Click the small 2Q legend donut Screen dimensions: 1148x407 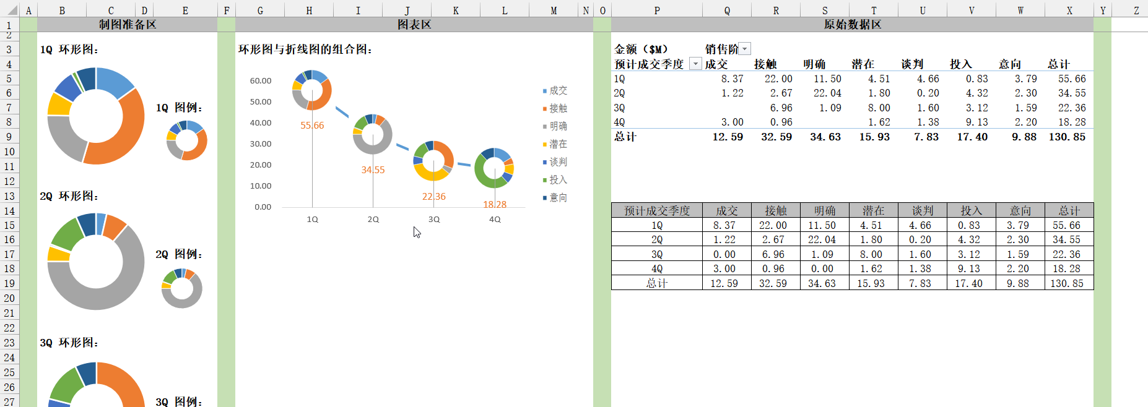pyautogui.click(x=182, y=288)
